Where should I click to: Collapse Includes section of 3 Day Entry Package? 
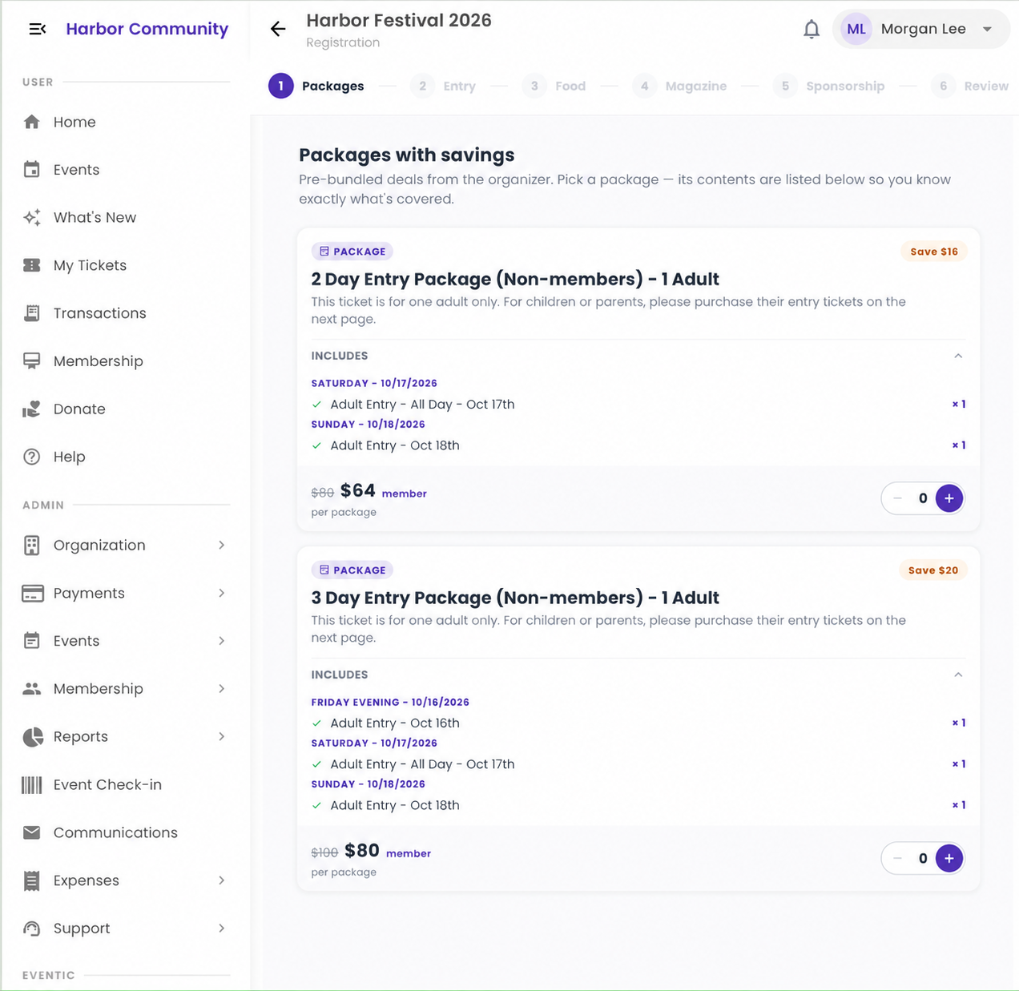click(958, 675)
